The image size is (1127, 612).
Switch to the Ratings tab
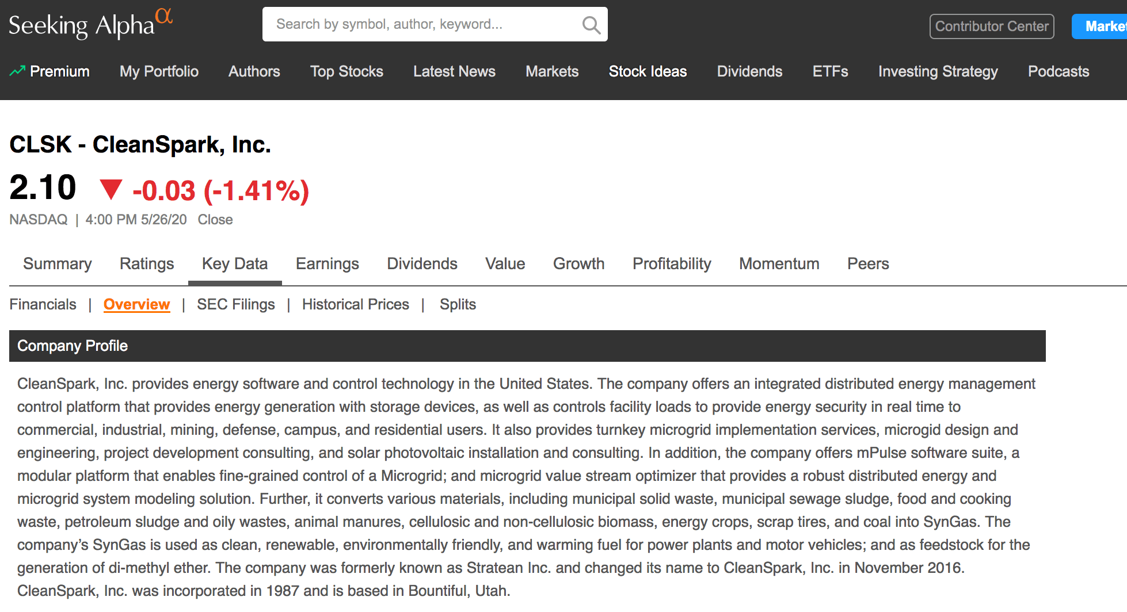pos(147,263)
